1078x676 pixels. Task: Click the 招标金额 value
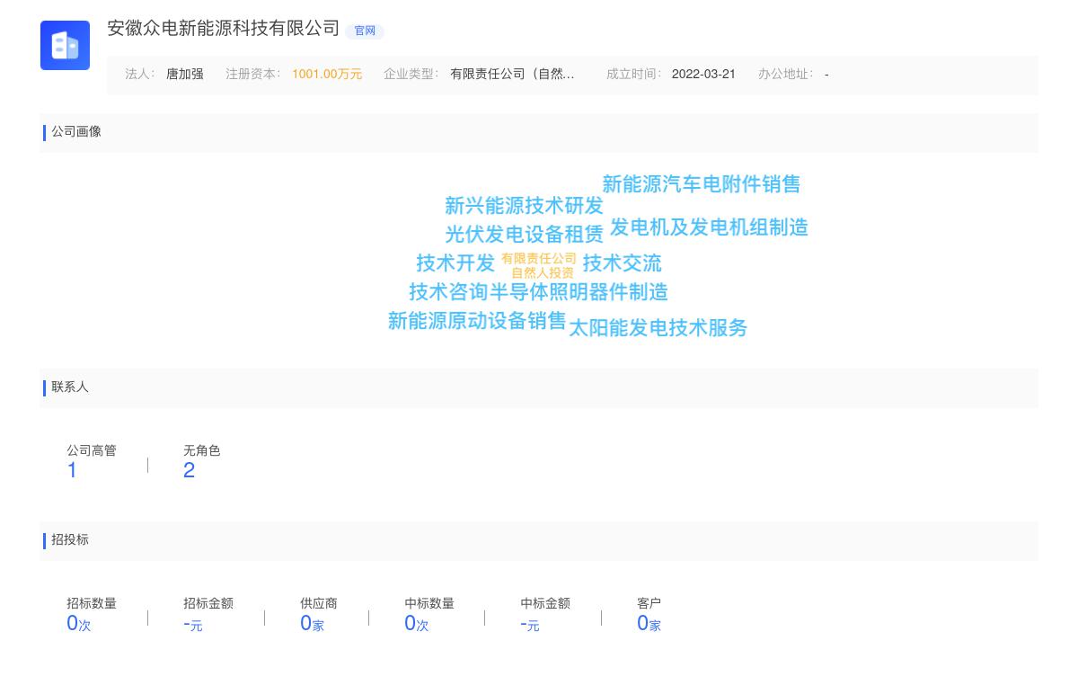click(x=193, y=624)
